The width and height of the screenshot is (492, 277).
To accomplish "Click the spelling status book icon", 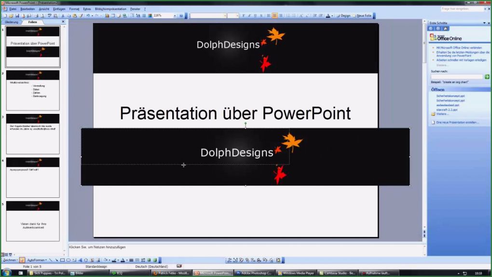I will click(179, 266).
